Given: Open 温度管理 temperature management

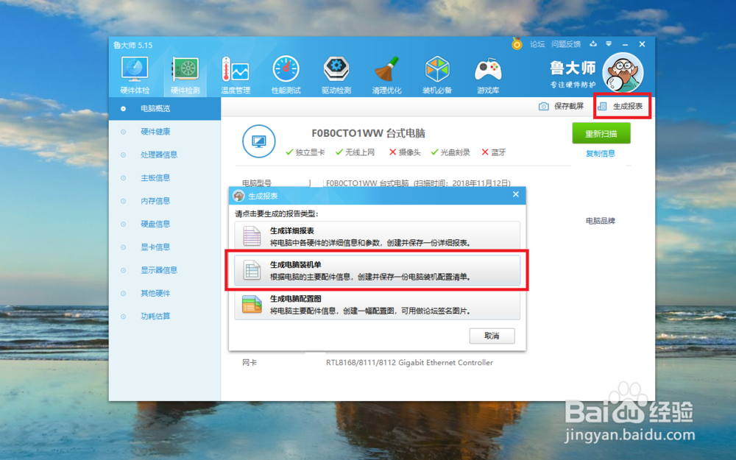Looking at the screenshot, I should tap(236, 75).
